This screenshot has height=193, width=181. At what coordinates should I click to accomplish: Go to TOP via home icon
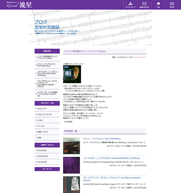(158, 5)
